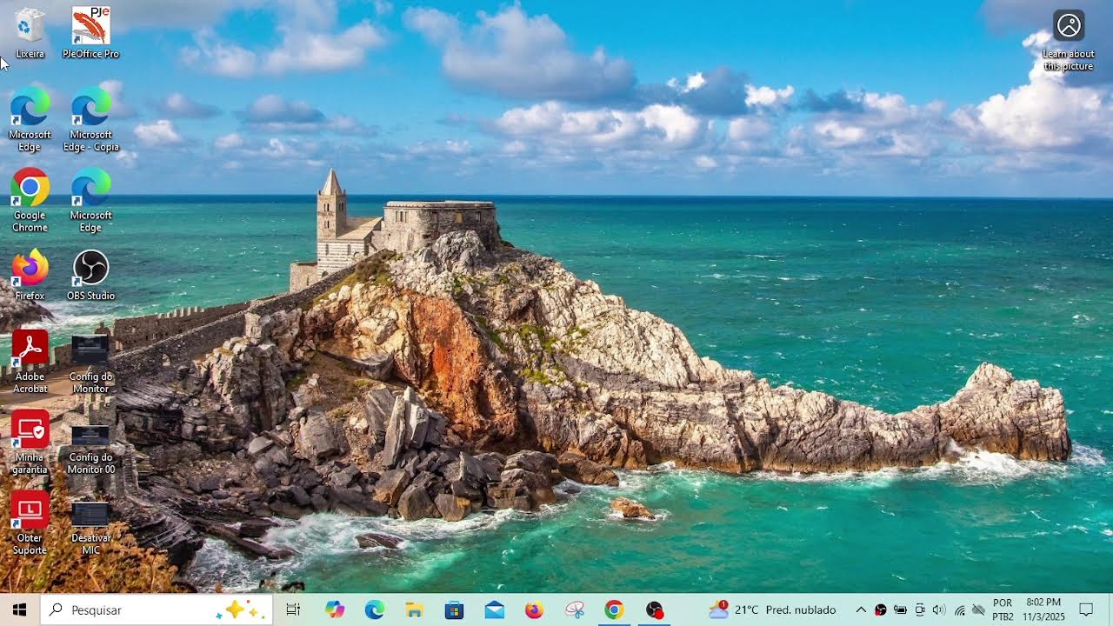Image resolution: width=1113 pixels, height=626 pixels.
Task: Open the clock showing 8:02 PM
Action: tap(1043, 609)
